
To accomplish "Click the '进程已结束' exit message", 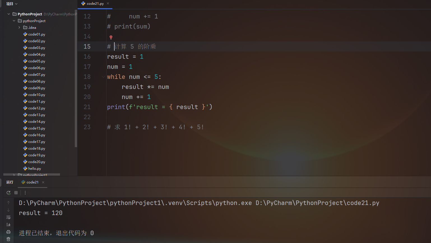I will [x=56, y=233].
